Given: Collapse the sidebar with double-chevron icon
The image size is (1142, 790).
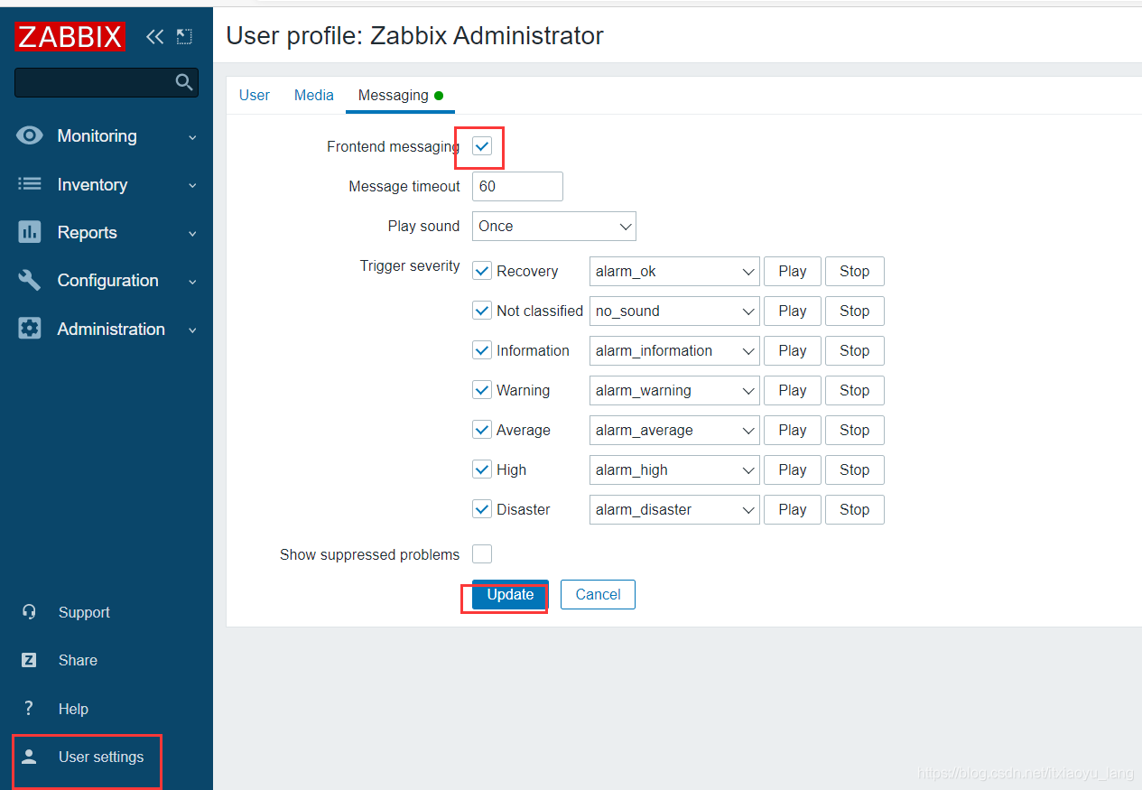Looking at the screenshot, I should [x=155, y=36].
